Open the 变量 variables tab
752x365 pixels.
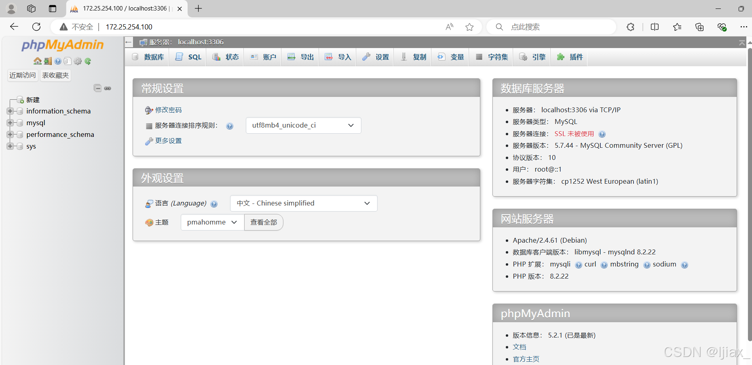(450, 57)
